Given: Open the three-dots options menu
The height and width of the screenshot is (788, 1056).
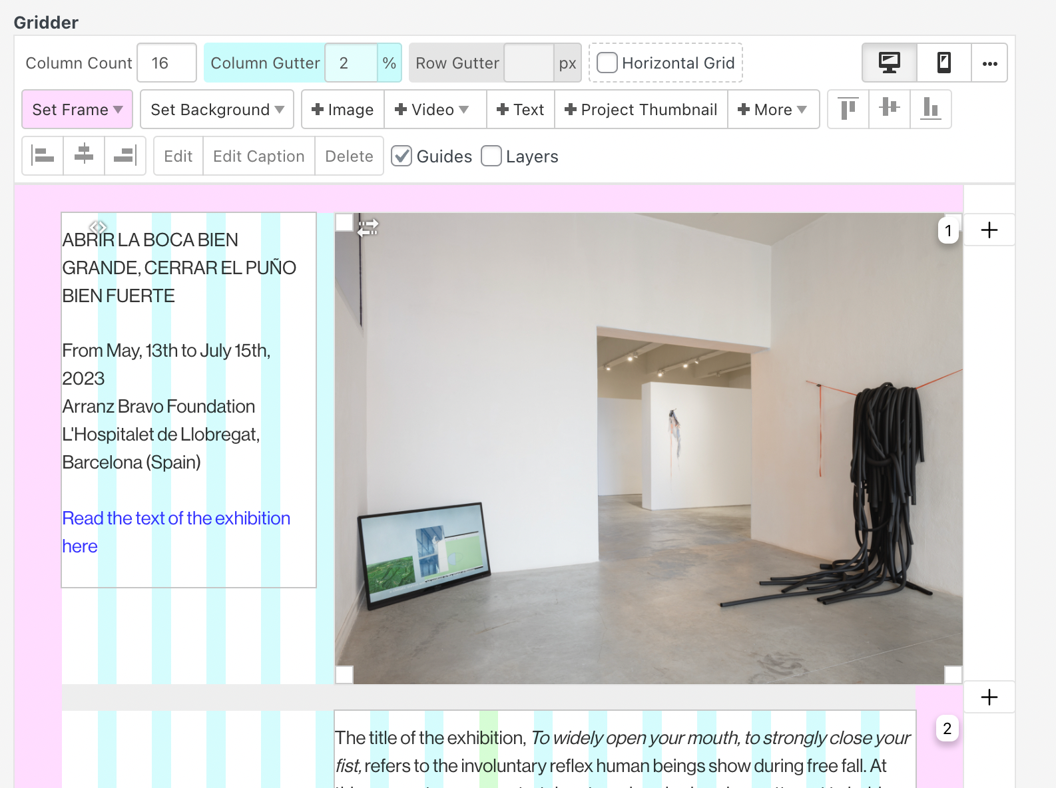Looking at the screenshot, I should click(x=989, y=63).
